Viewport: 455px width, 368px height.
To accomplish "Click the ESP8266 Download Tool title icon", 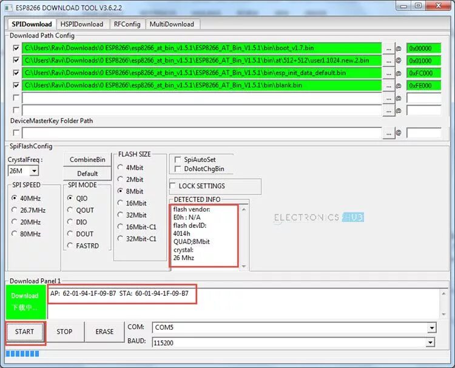I will point(8,7).
